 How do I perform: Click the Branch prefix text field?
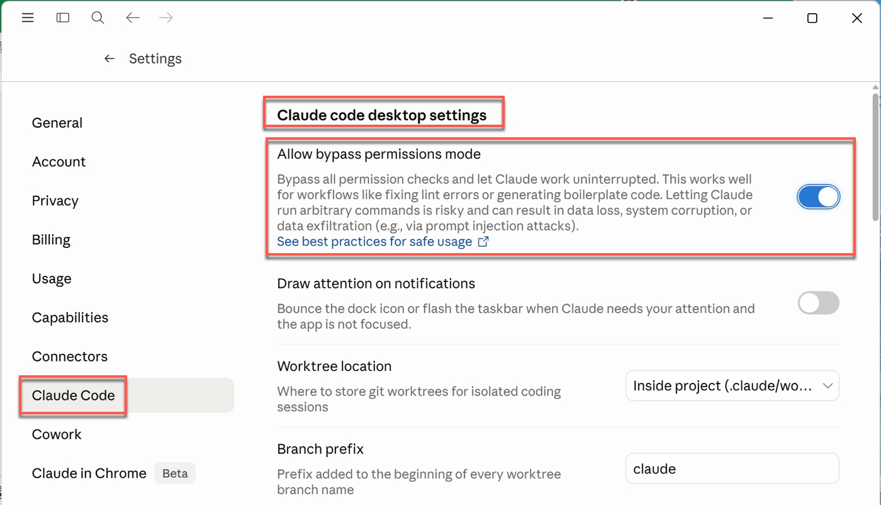[732, 468]
